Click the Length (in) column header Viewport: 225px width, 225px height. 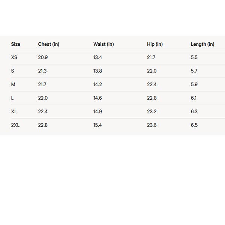(x=202, y=44)
